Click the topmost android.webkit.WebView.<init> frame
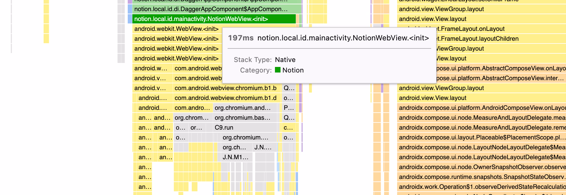The image size is (566, 195). coord(176,29)
